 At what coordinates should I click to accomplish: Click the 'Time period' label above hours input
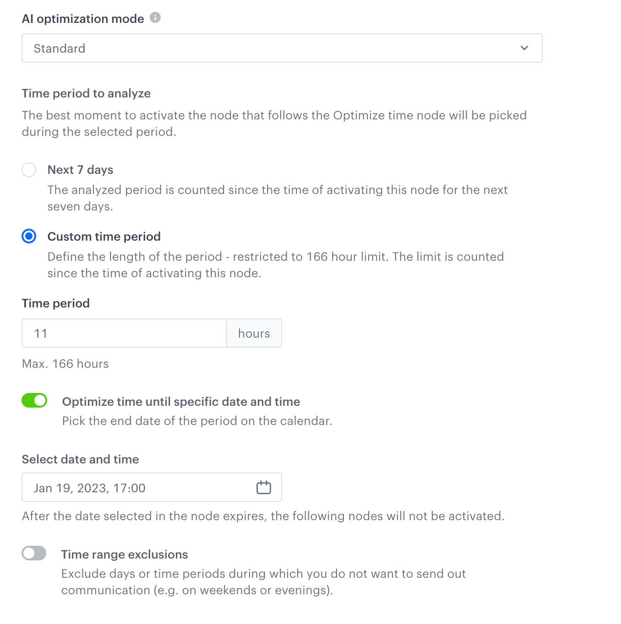pos(56,303)
